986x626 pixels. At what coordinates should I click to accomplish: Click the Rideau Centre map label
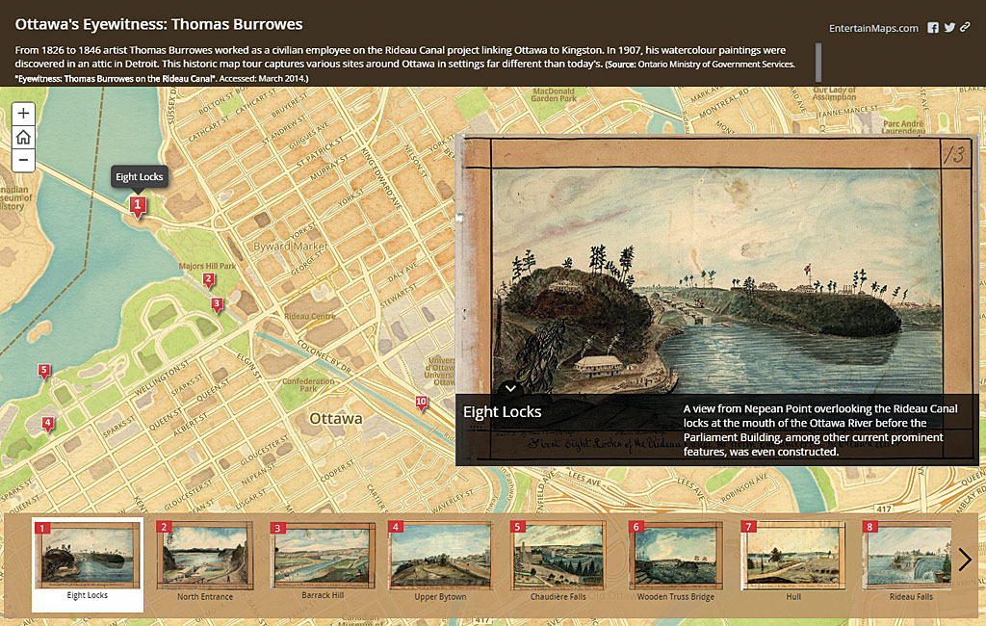coord(310,316)
